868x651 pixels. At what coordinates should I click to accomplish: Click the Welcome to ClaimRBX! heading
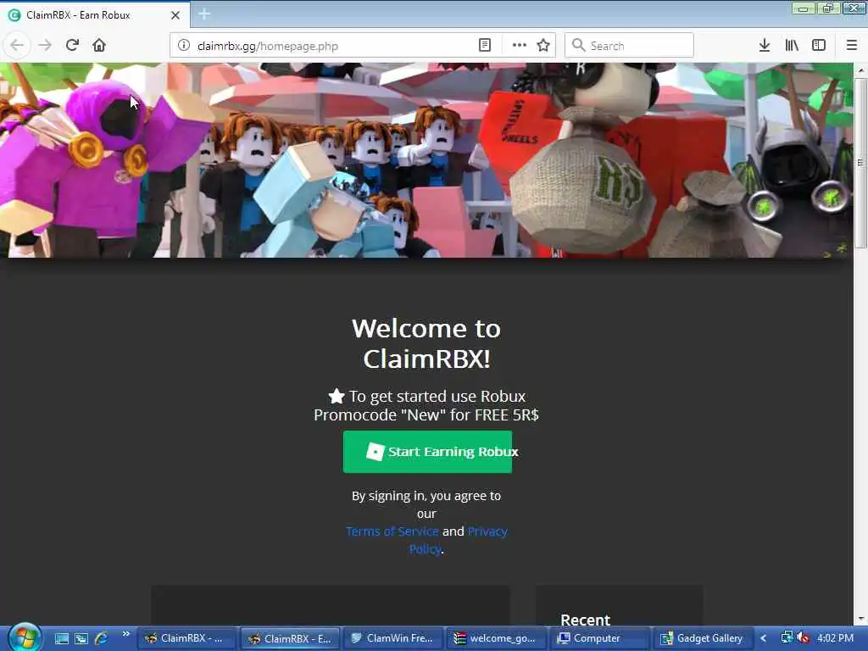tap(426, 343)
